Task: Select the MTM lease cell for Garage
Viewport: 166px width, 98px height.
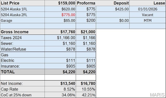Action: [x=148, y=20]
